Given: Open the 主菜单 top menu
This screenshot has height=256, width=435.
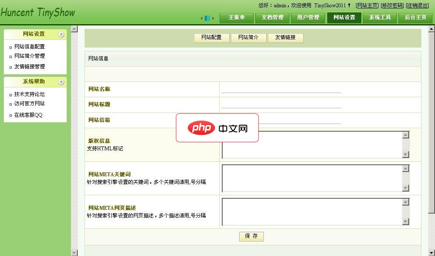Looking at the screenshot, I should [x=237, y=18].
